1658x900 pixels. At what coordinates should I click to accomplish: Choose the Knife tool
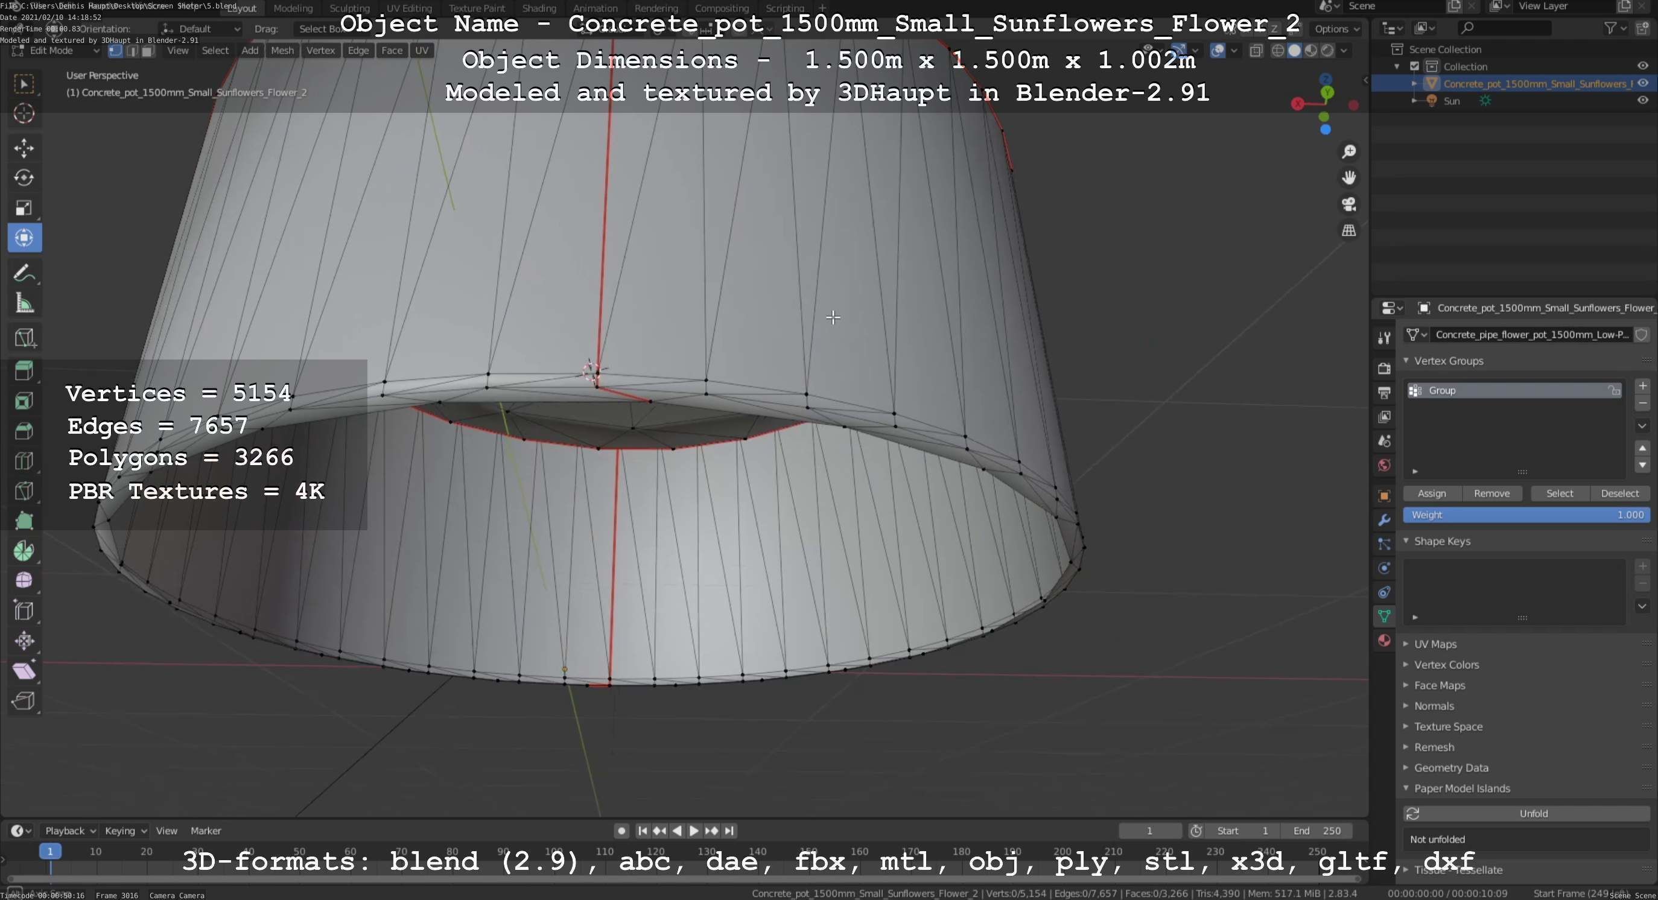pos(25,491)
